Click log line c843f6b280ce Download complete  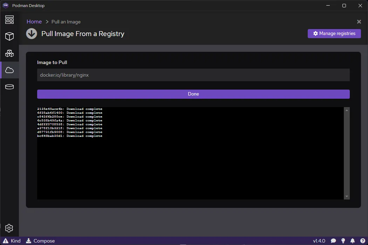click(x=70, y=117)
